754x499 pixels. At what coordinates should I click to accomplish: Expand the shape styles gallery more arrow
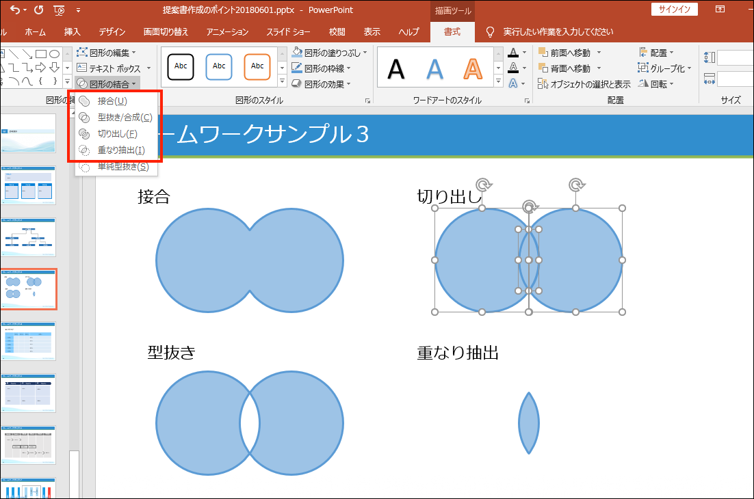[x=283, y=83]
